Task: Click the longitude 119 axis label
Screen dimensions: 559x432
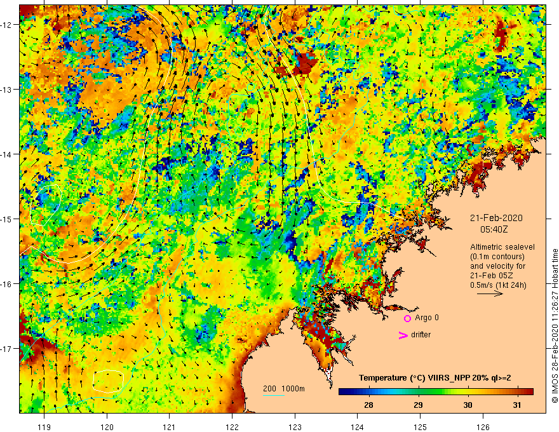Action: (44, 427)
